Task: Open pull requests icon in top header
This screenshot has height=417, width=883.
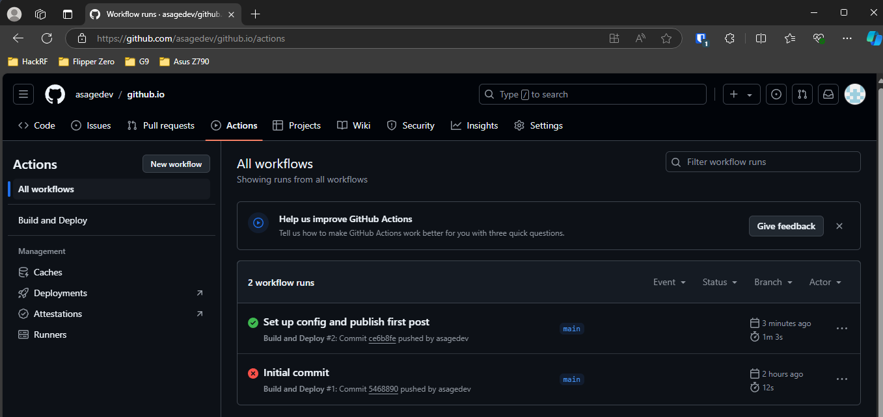Action: pos(802,94)
